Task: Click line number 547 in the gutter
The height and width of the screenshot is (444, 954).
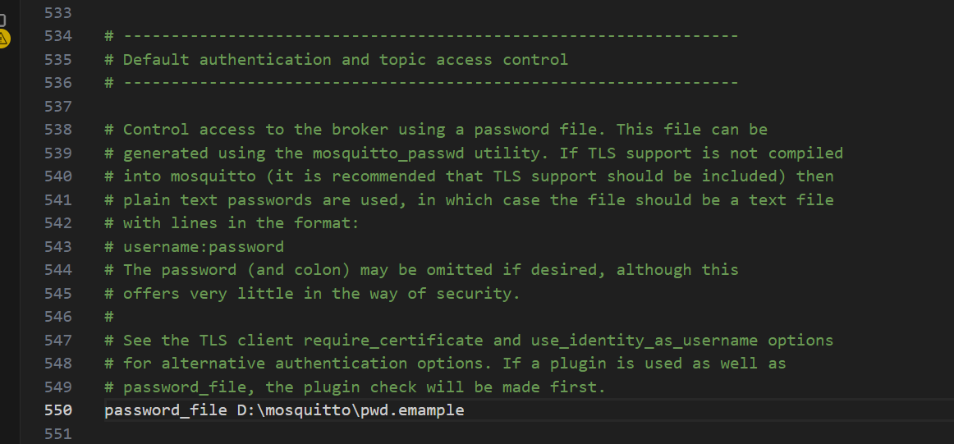Action: (x=58, y=341)
